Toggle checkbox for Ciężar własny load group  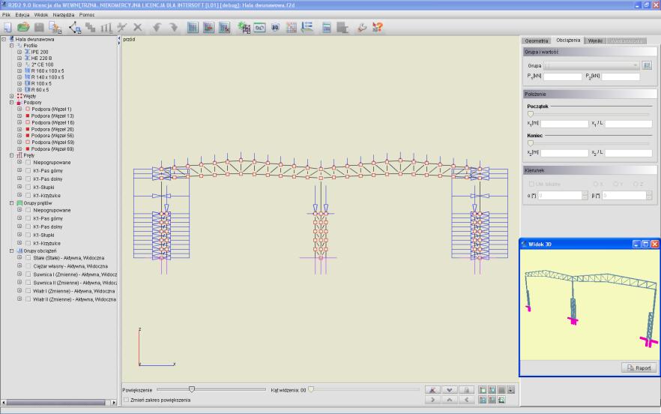(28, 266)
